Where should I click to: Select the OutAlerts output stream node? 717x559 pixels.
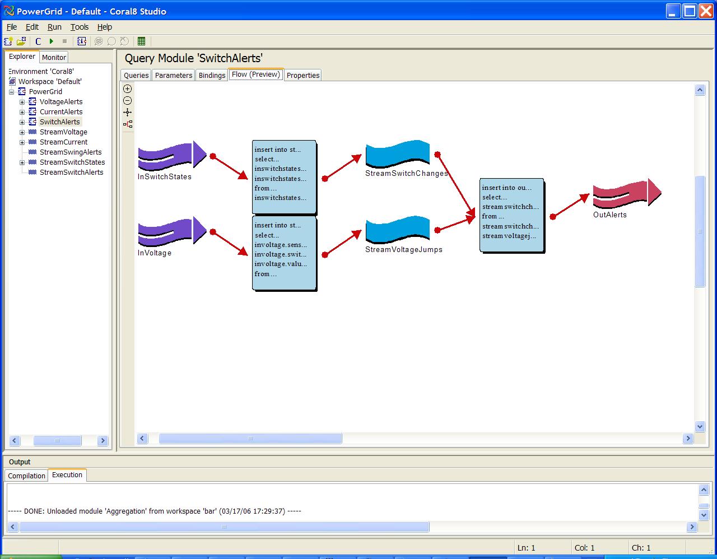[626, 194]
